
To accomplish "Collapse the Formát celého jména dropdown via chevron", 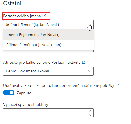I will [90, 25].
